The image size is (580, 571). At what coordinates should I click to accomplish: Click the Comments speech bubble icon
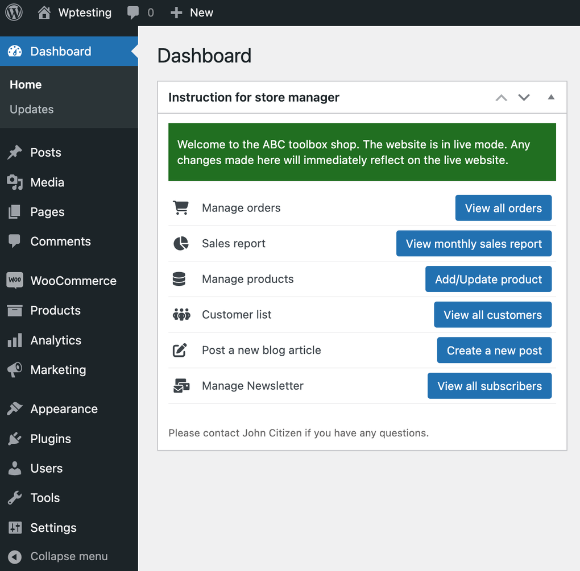click(14, 241)
